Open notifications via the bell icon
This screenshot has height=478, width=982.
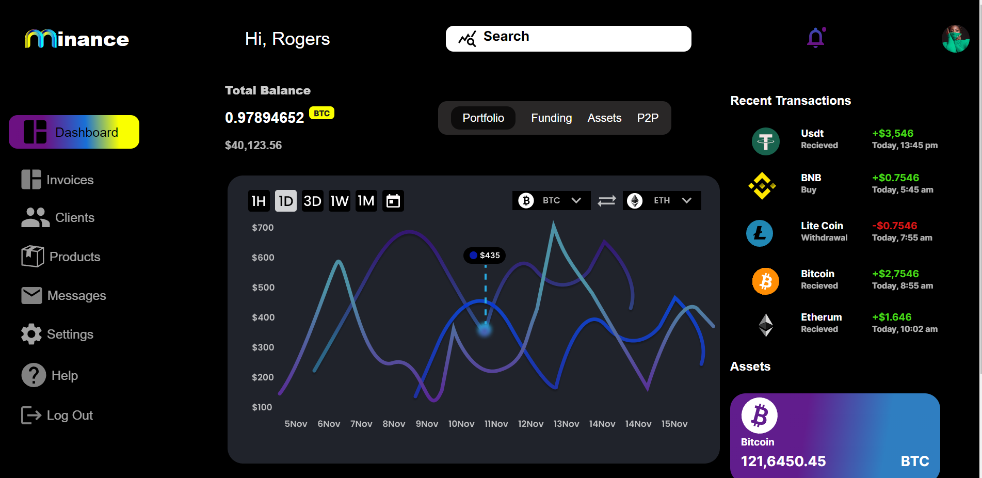point(816,37)
